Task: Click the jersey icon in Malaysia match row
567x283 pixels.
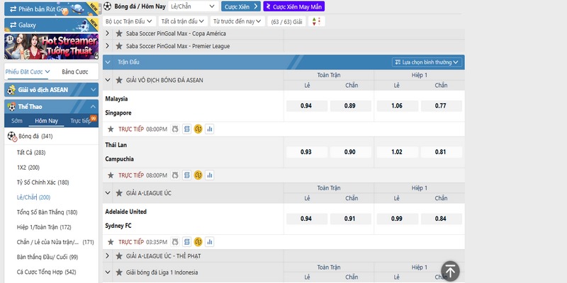Action: [x=175, y=129]
